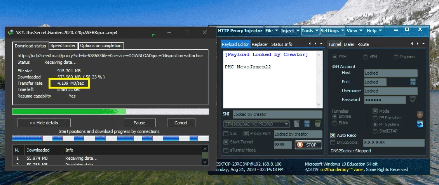This screenshot has width=439, height=185.
Task: Open the Speed Limiter tab
Action: point(63,45)
